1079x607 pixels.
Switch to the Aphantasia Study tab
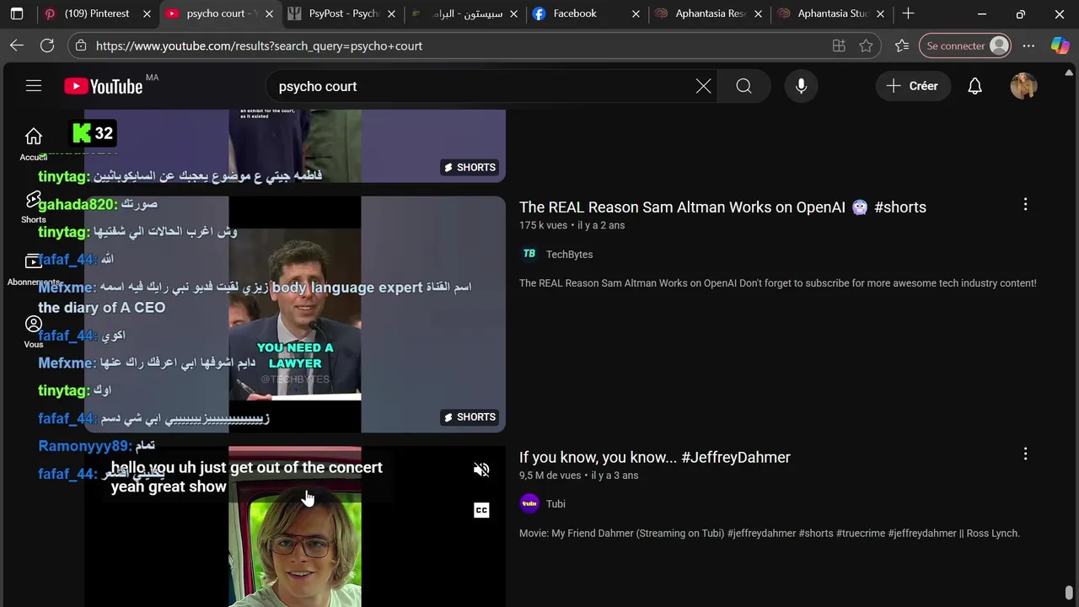point(830,13)
